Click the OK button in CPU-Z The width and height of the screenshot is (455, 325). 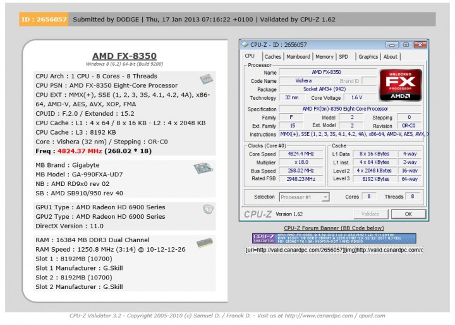408,214
